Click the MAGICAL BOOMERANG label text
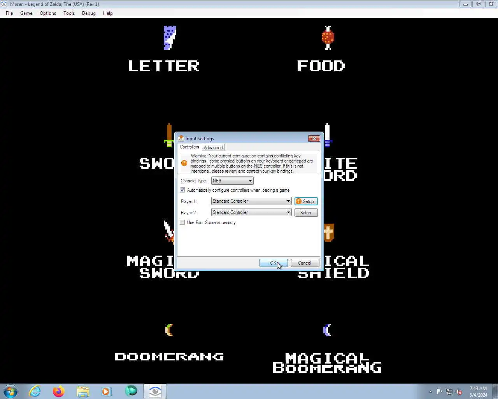Screen dimensions: 498x399 tap(327, 363)
